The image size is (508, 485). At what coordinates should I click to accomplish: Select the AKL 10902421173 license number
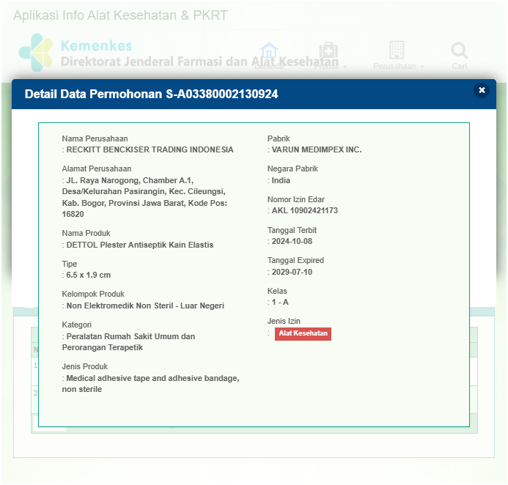tap(305, 211)
